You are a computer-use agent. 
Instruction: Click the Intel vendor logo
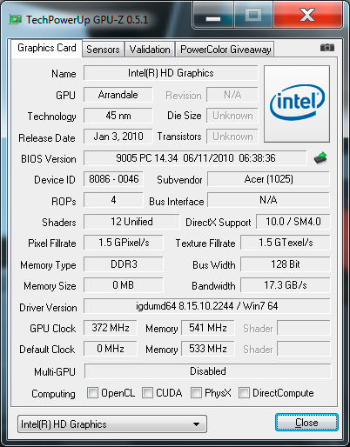[x=297, y=103]
